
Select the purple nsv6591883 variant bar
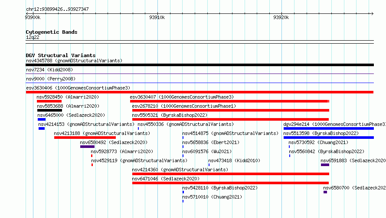pyautogui.click(x=325, y=165)
